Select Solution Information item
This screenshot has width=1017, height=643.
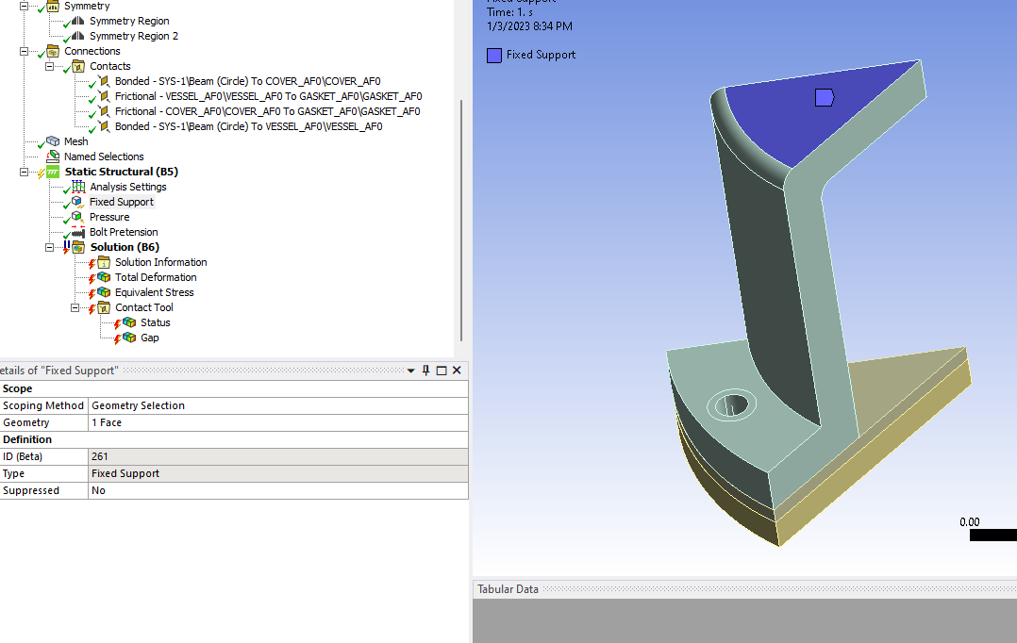coord(160,262)
